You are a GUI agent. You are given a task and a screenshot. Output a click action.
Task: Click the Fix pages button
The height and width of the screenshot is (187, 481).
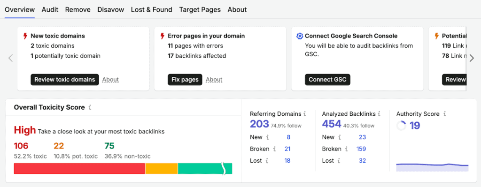point(185,80)
